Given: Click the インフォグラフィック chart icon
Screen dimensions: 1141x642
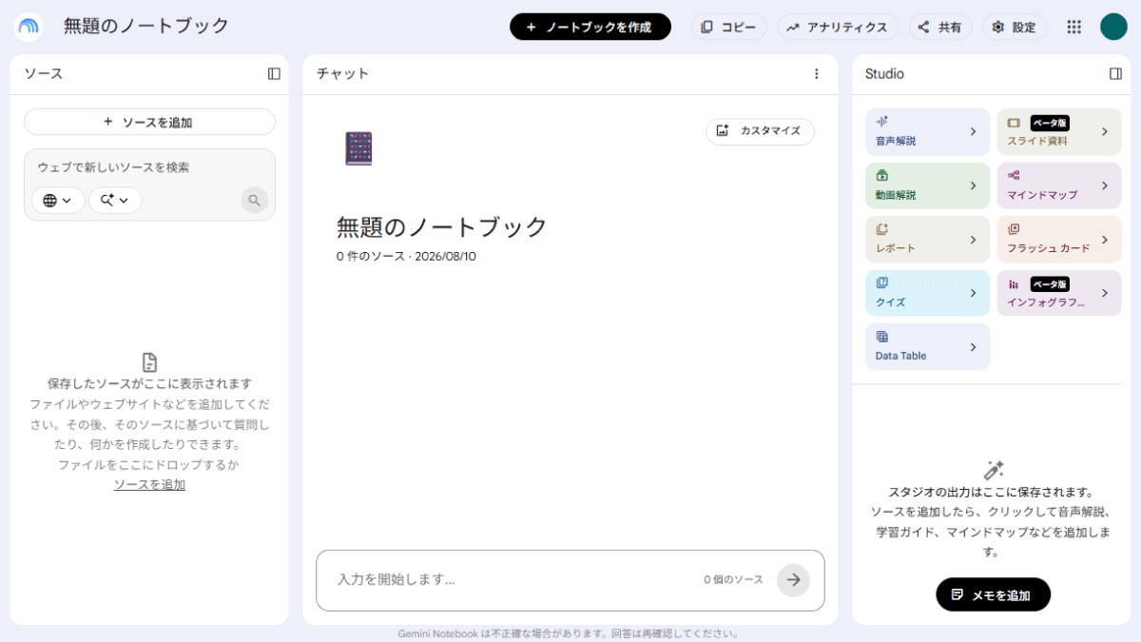Looking at the screenshot, I should 1014,283.
